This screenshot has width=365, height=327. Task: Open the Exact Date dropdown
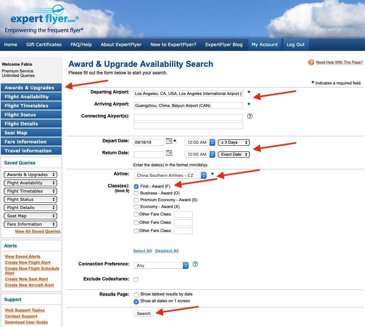(234, 154)
